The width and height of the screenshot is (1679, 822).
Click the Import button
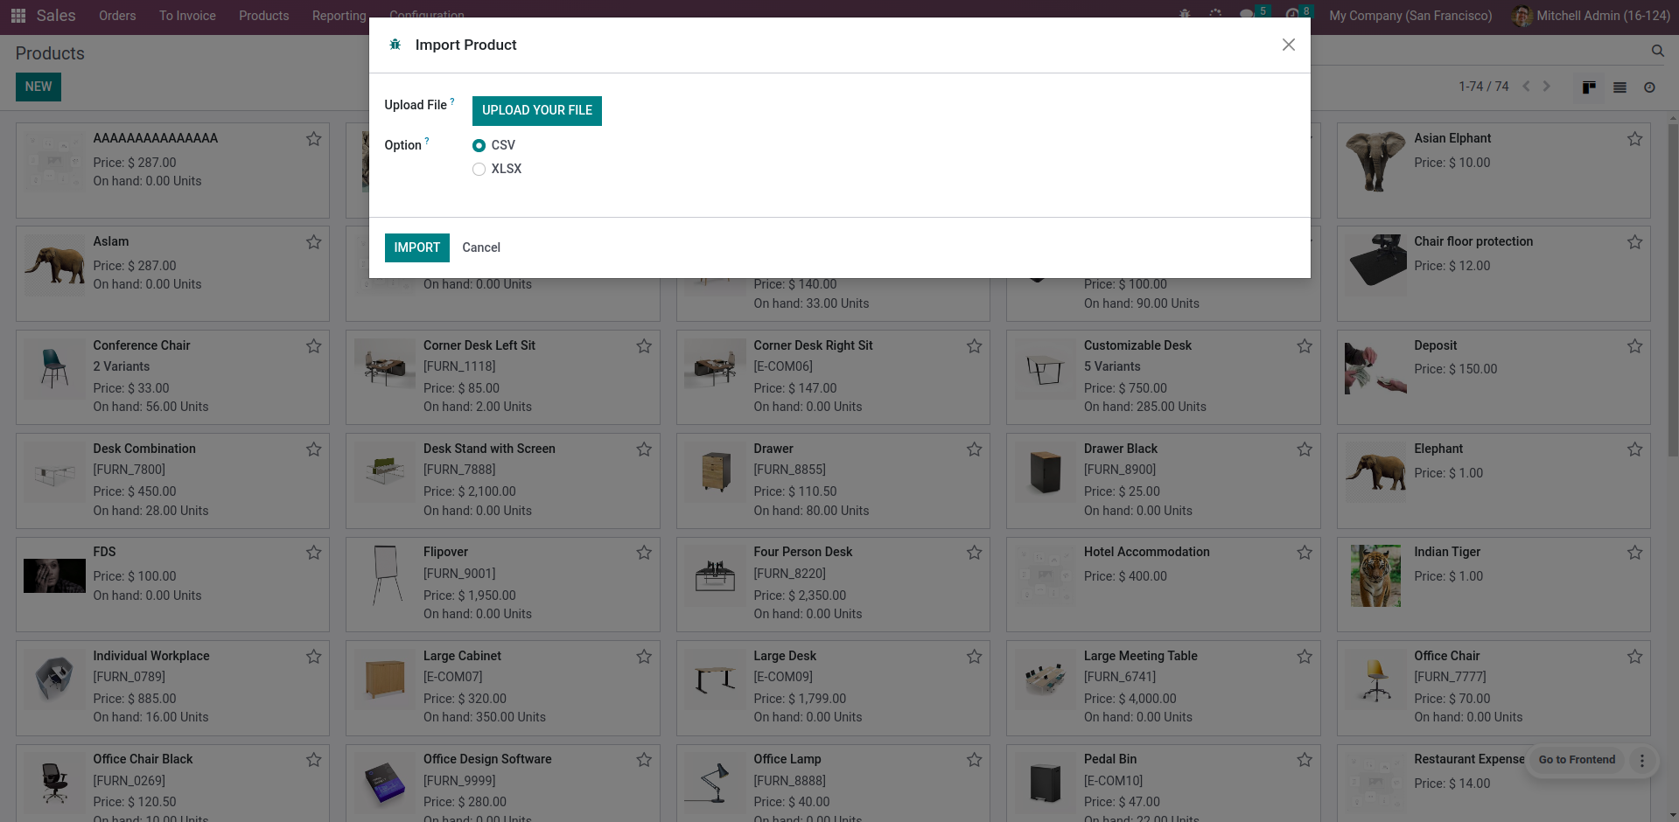point(416,247)
